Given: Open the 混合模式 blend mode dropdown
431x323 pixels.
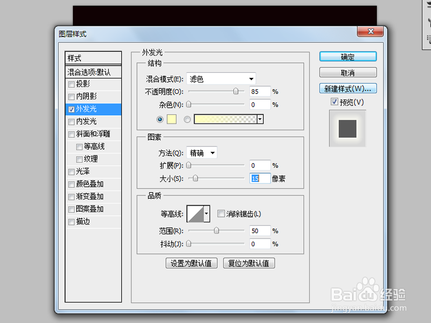Looking at the screenshot, I should click(x=221, y=79).
